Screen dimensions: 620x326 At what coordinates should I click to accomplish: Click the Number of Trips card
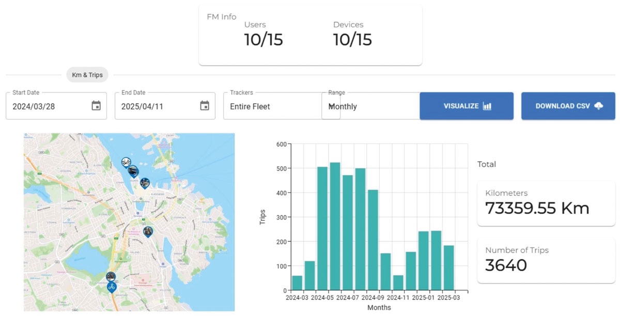click(x=546, y=260)
